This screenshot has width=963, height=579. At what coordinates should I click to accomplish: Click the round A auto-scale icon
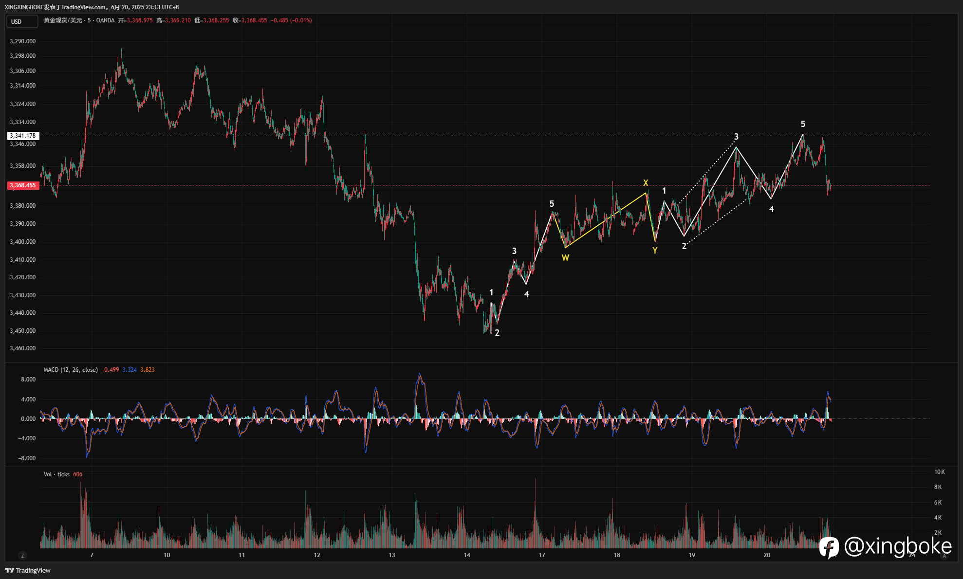(x=944, y=555)
